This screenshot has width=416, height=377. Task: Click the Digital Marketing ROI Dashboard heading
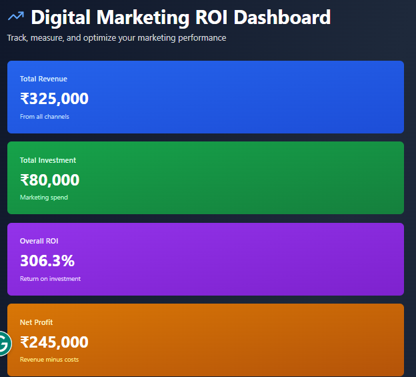[181, 17]
